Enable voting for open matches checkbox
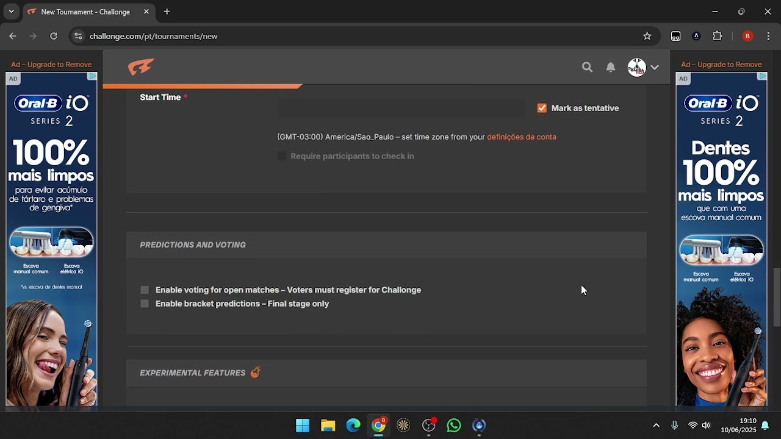The height and width of the screenshot is (439, 781). [x=145, y=290]
